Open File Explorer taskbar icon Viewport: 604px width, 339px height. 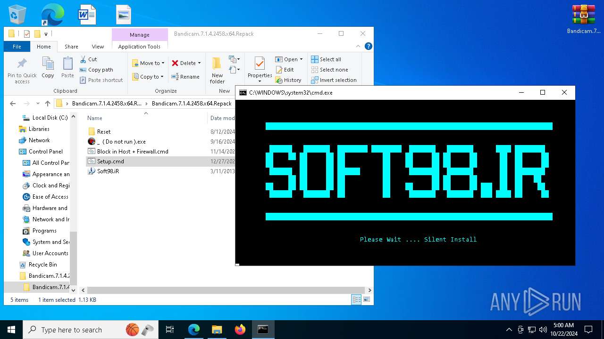[x=217, y=330]
